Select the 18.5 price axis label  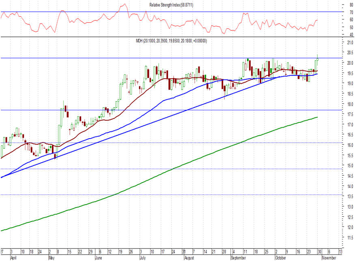point(350,94)
